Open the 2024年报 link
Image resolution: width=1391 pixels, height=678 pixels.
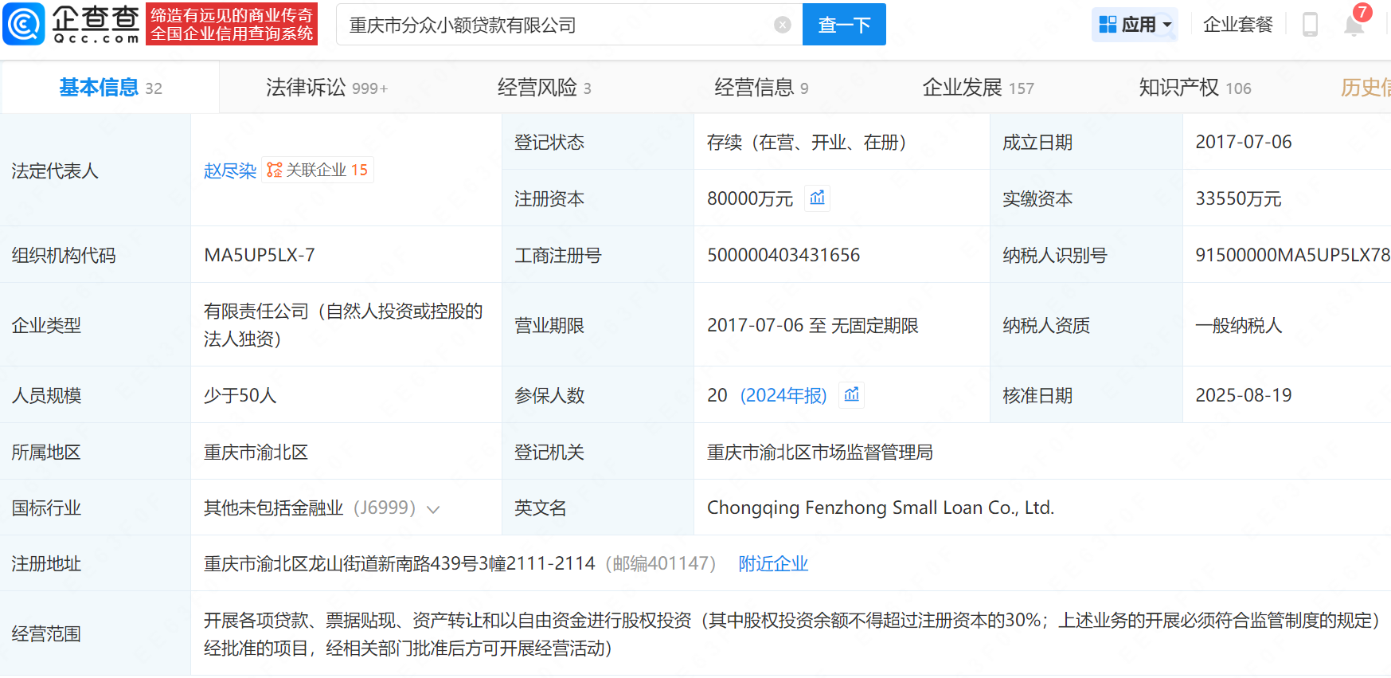783,395
